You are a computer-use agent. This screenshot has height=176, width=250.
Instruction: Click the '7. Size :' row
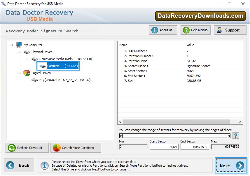[x=180, y=81]
